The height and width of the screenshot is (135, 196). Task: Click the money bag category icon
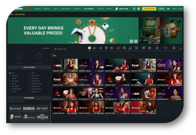tap(157, 48)
